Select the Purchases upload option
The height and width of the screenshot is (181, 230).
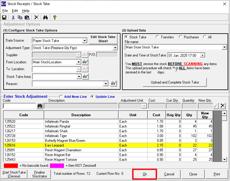coord(181,37)
